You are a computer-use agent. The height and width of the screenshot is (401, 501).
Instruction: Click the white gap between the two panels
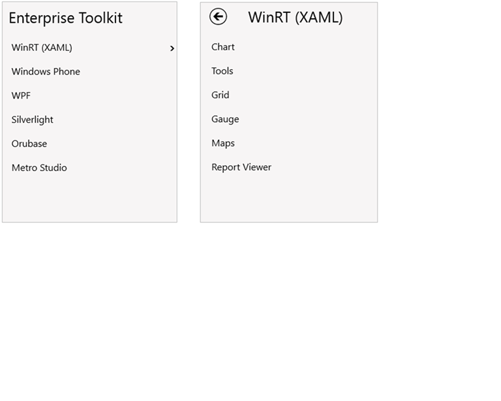[189, 111]
